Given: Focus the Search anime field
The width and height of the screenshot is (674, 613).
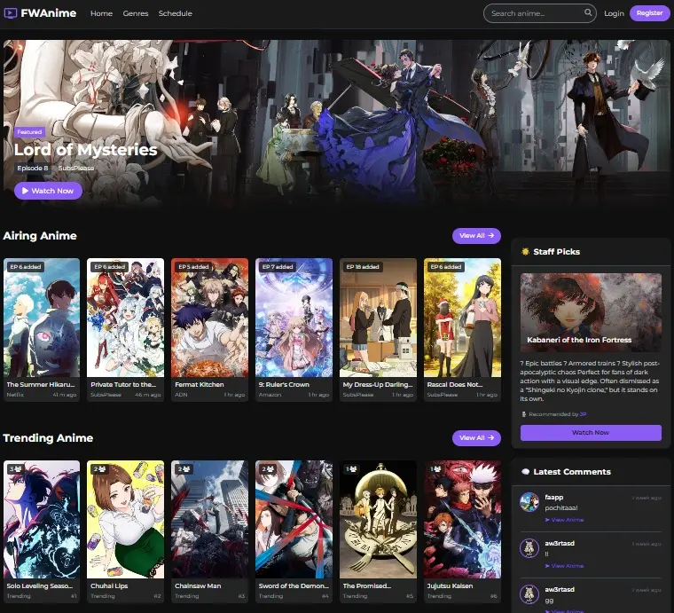Looking at the screenshot, I should (539, 13).
